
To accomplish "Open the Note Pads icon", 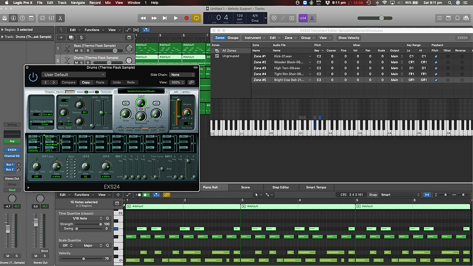I will click(448, 18).
